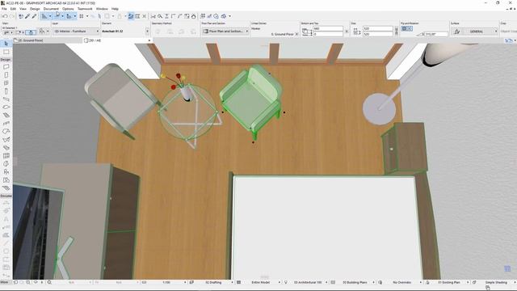Select the Arrow tool in the toolbox
The image size is (517, 291).
click(x=6, y=44)
